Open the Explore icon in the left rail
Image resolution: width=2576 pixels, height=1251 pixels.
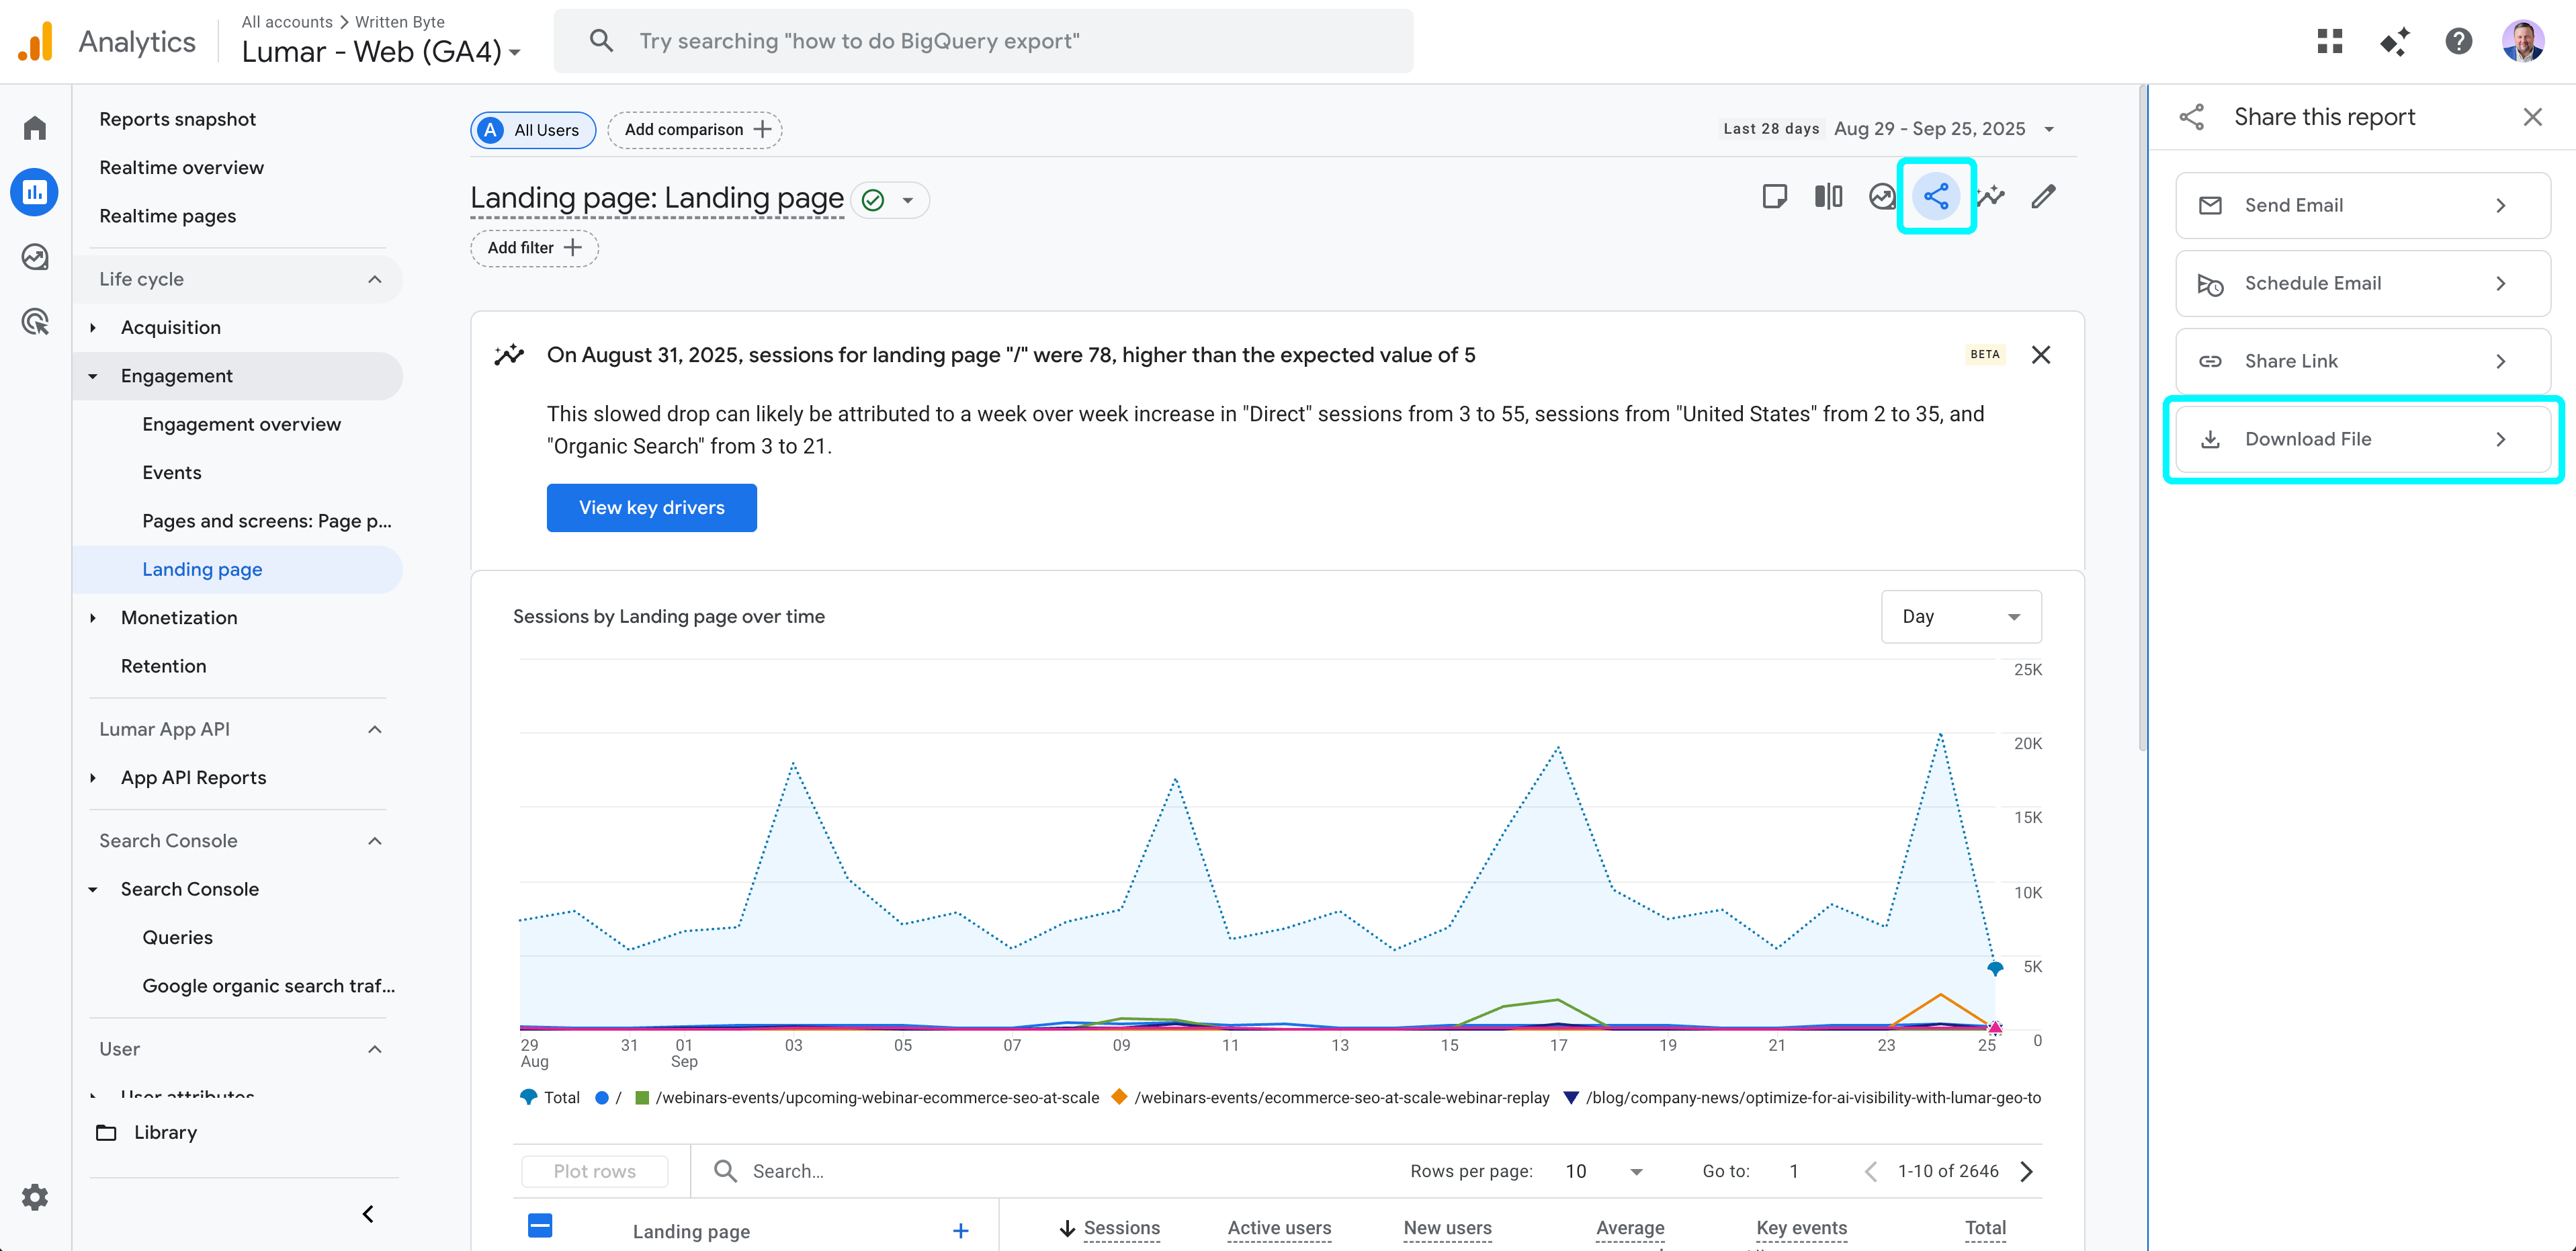34,257
